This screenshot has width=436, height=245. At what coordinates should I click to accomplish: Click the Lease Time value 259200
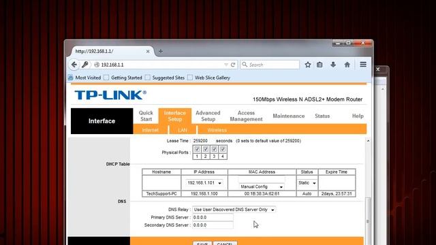click(x=200, y=141)
